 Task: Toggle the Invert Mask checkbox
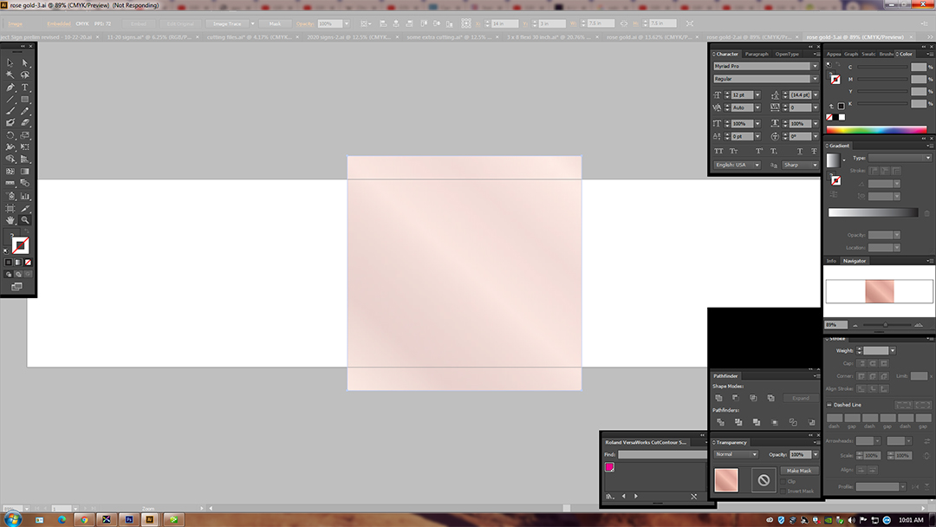pyautogui.click(x=783, y=491)
